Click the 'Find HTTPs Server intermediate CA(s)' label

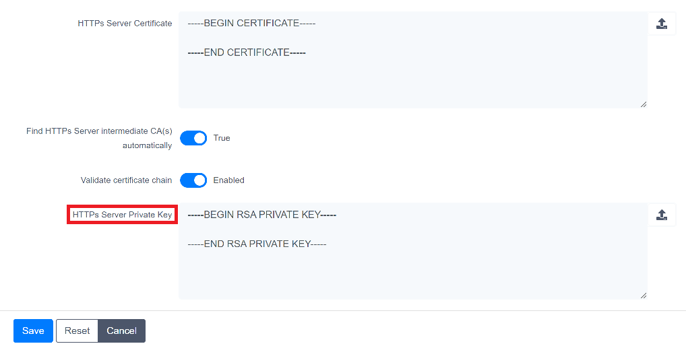click(x=99, y=131)
